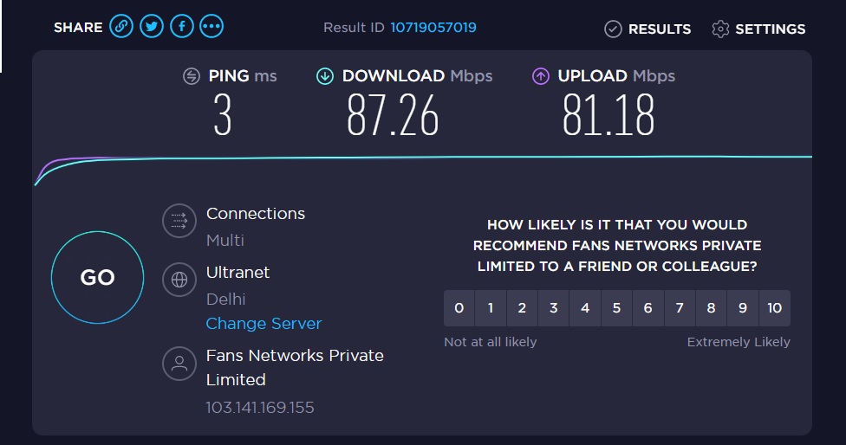The image size is (846, 445).
Task: Open Result ID 10719057019 link
Action: pyautogui.click(x=433, y=28)
